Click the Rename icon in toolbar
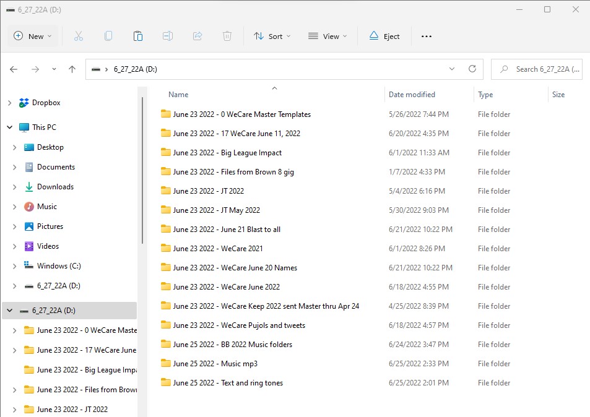Screen dimensions: 590x417 coord(167,36)
